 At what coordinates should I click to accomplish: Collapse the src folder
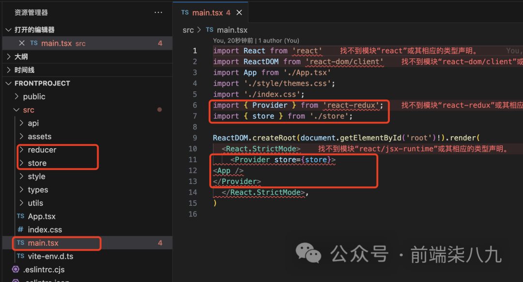click(x=16, y=110)
